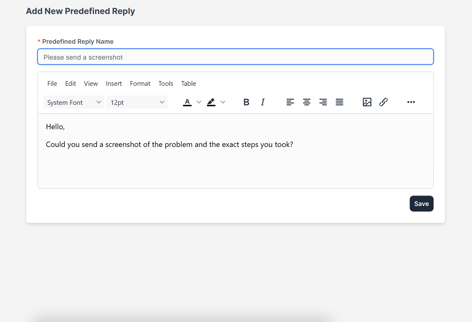
Task: Toggle italic formatting
Action: pos(263,102)
